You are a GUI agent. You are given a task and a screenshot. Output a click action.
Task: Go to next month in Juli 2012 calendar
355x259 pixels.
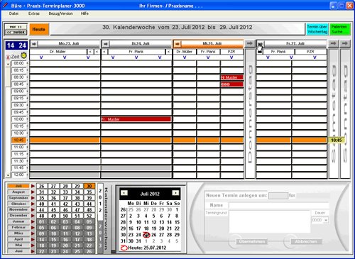coord(175,193)
